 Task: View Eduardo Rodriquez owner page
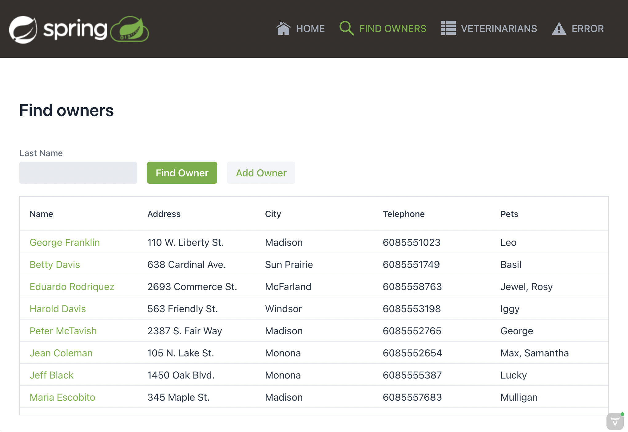coord(72,287)
